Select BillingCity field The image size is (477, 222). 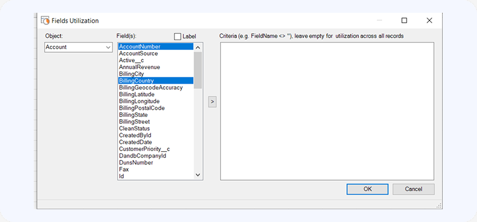156,74
